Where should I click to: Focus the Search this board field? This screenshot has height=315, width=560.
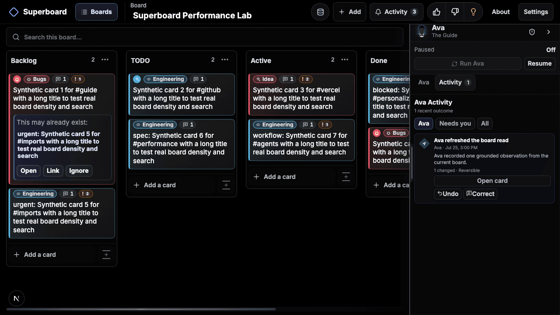coord(205,37)
